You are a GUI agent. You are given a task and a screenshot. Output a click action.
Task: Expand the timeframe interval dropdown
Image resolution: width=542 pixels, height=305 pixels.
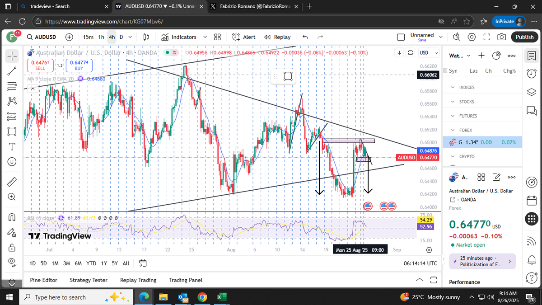click(131, 37)
